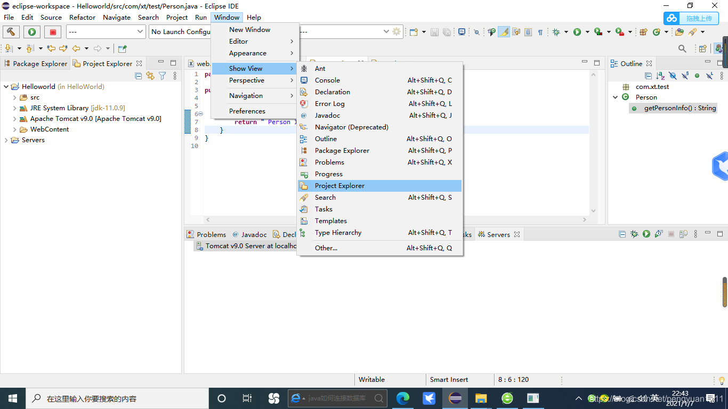This screenshot has height=409, width=728.
Task: Toggle Mark Occurrences highlighting
Action: point(503,31)
